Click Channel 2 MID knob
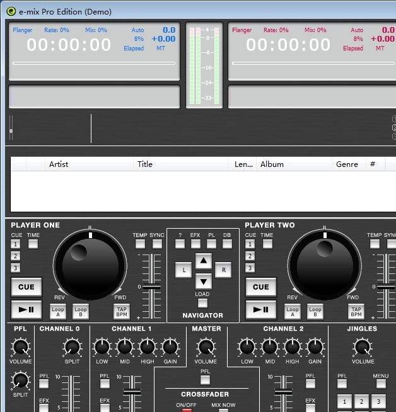396x412 pixels. pyautogui.click(x=270, y=347)
